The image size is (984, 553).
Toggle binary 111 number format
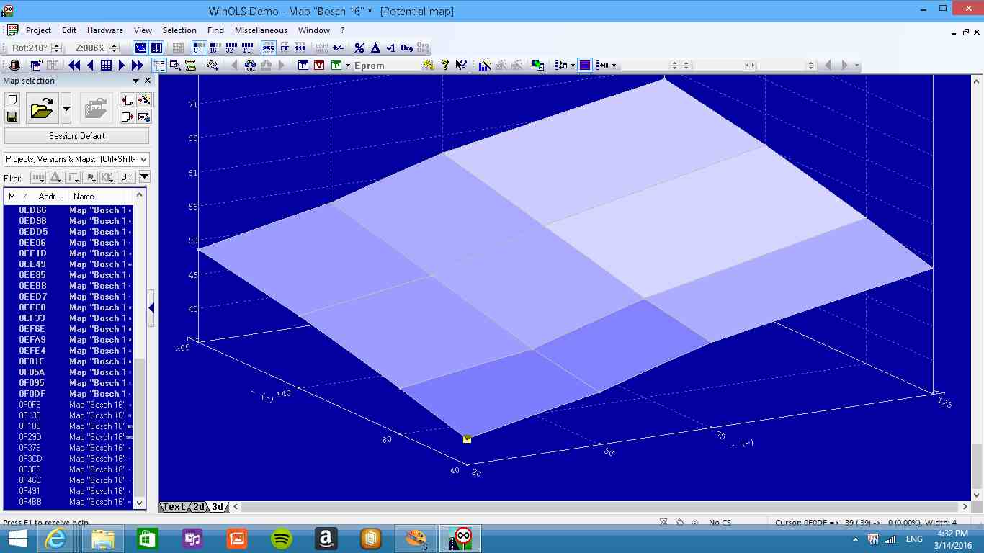pos(300,48)
